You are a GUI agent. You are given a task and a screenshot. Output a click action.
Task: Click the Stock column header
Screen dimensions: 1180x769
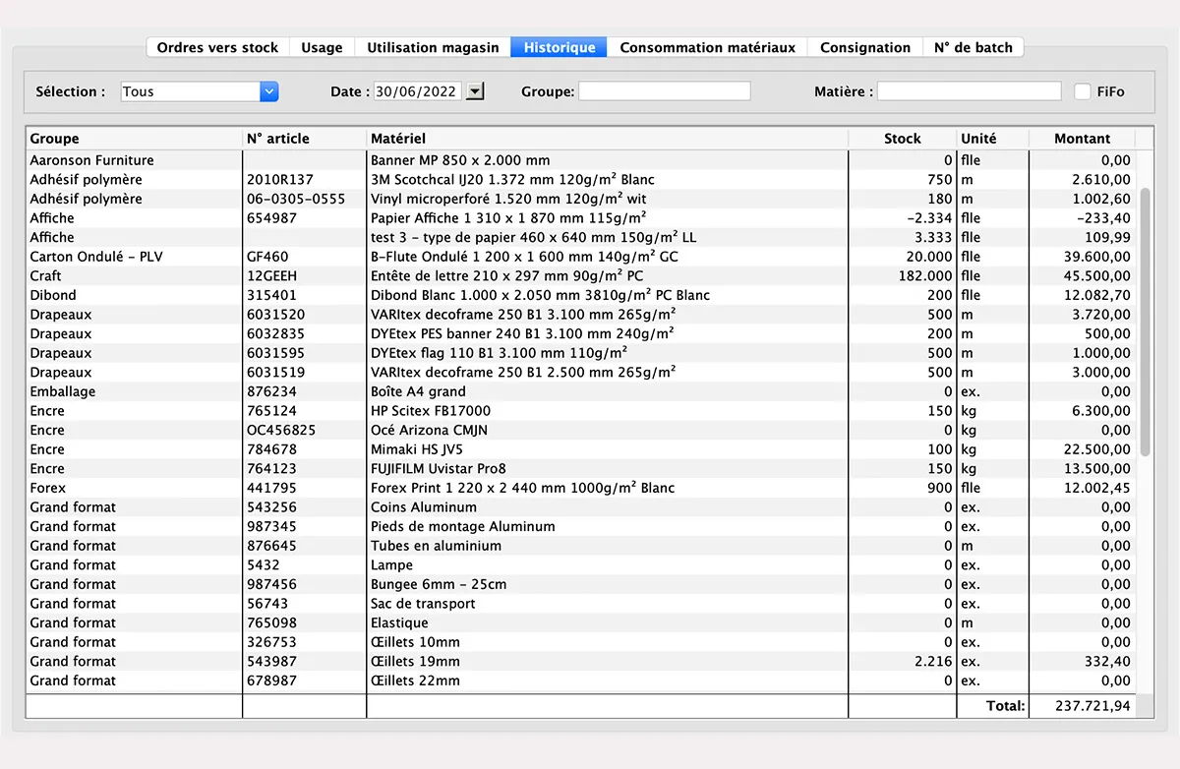tap(901, 138)
